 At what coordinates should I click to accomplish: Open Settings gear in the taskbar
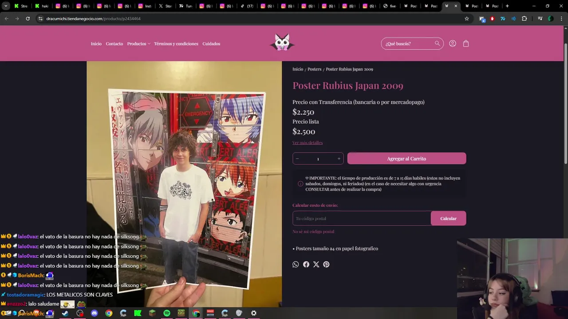click(254, 313)
